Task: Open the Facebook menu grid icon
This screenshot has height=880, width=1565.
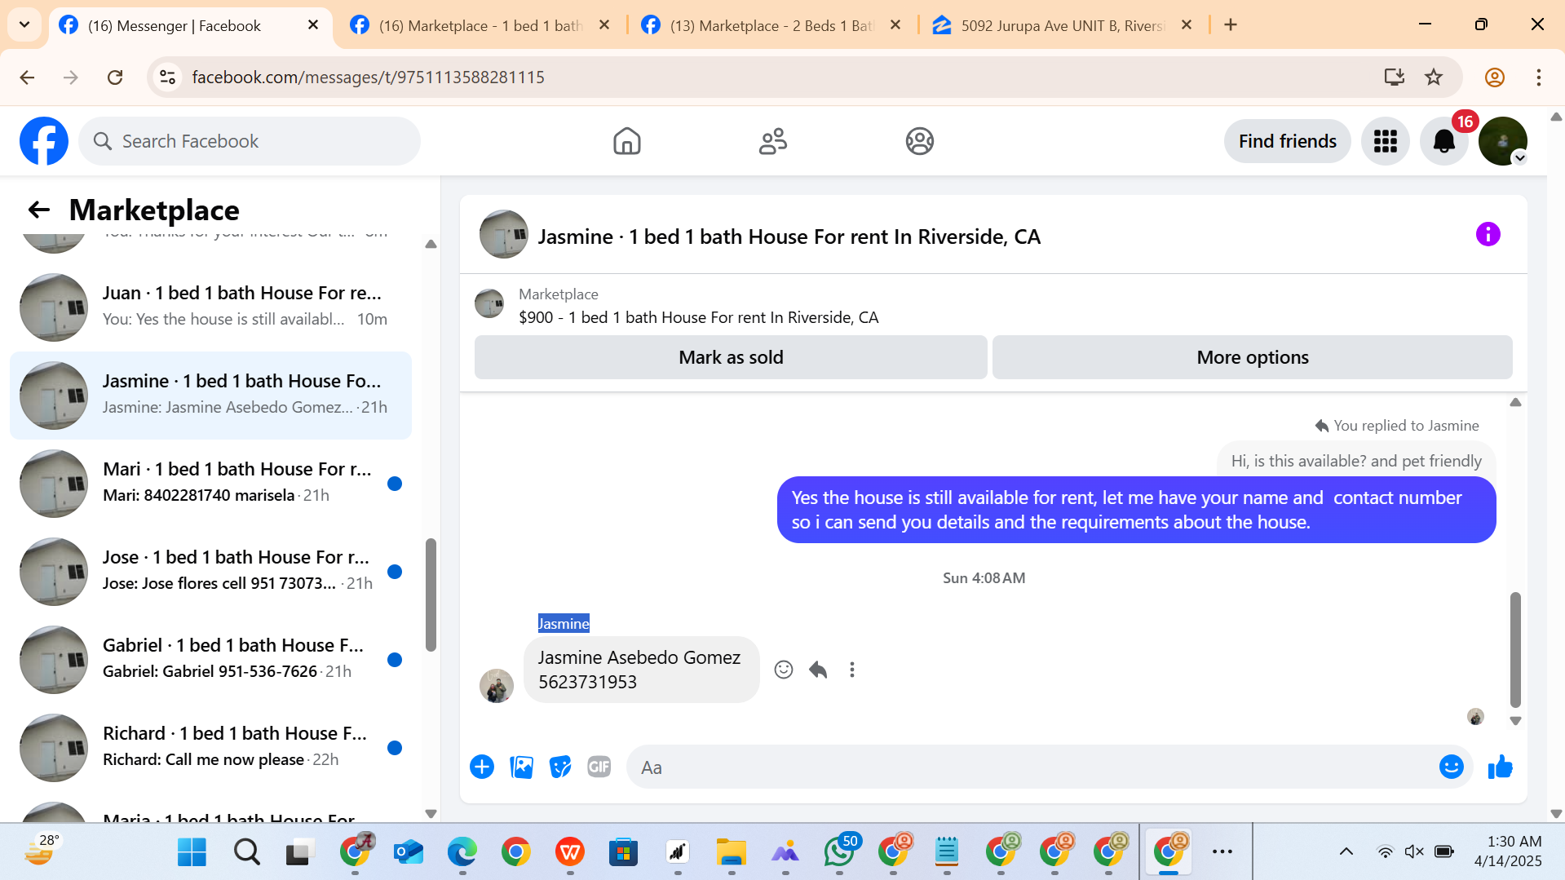Action: click(1385, 141)
